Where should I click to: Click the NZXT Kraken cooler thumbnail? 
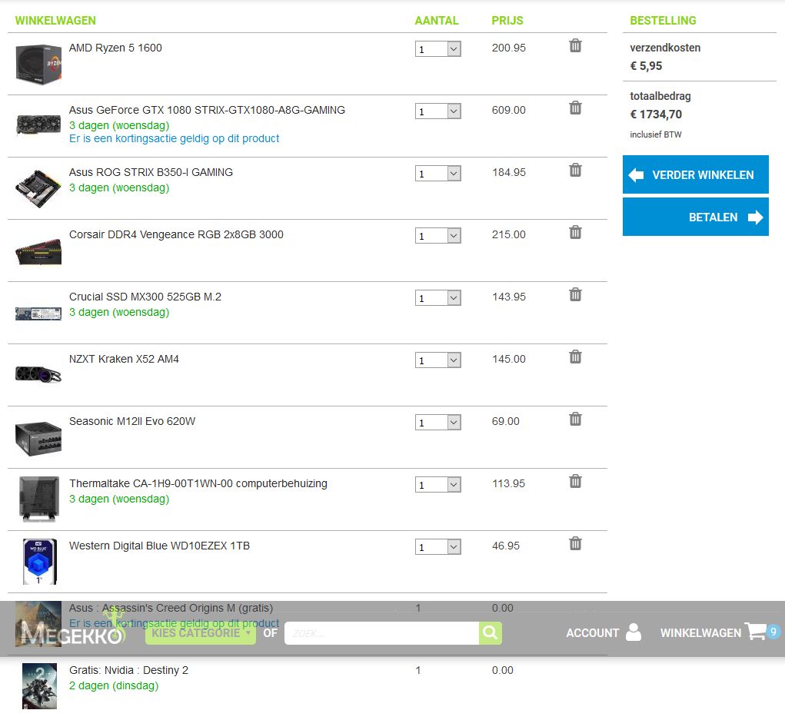point(38,373)
